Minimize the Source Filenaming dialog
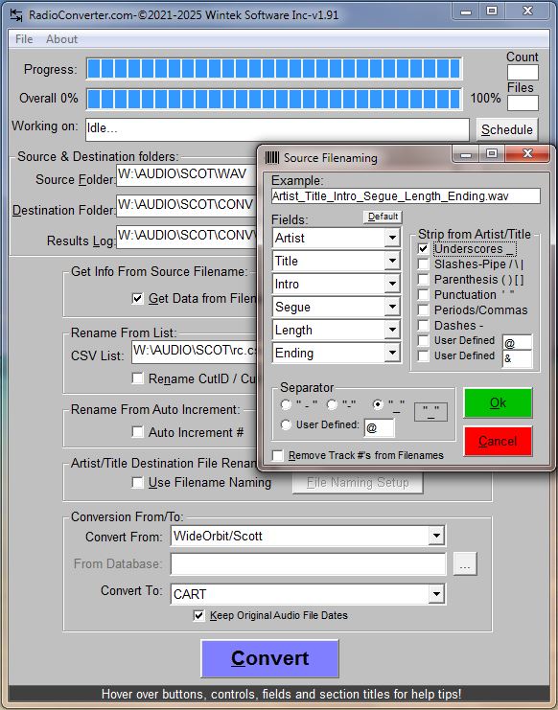 click(466, 154)
